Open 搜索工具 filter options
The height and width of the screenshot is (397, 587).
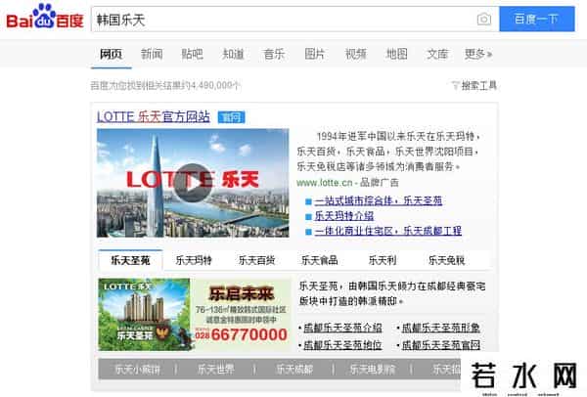coord(474,86)
